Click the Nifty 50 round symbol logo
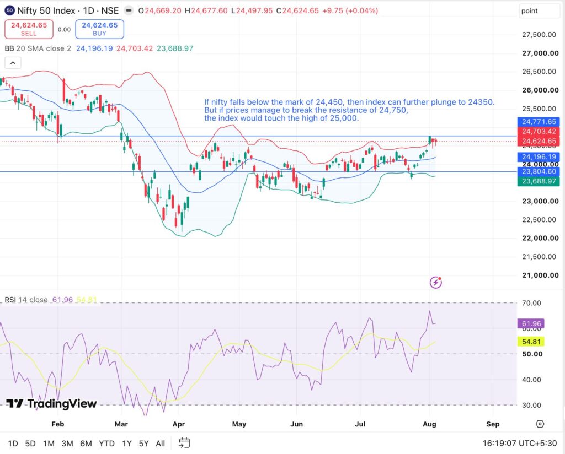Screen dimensions: 565x454 tap(10, 10)
